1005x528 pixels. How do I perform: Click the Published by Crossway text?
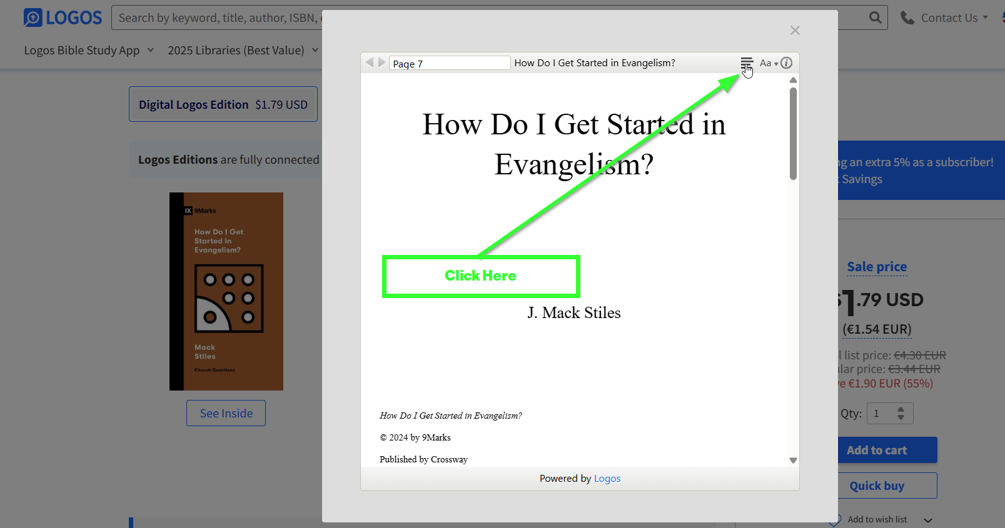[x=423, y=459]
